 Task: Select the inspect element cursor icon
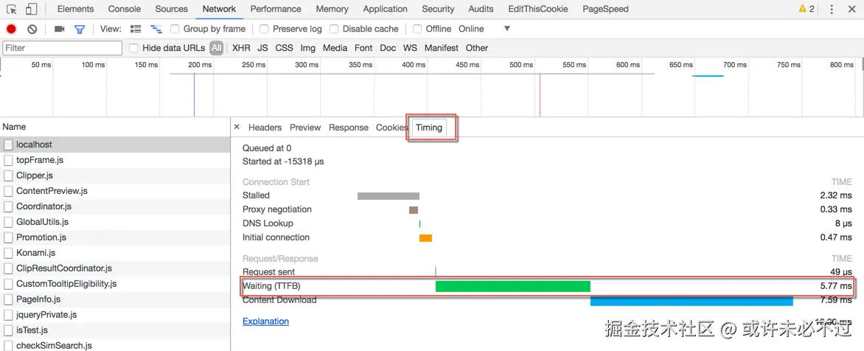pyautogui.click(x=12, y=10)
